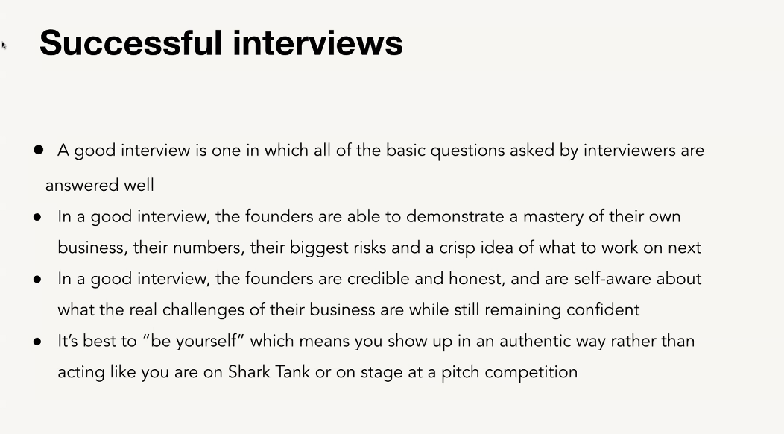Click the fourth bullet point marker
This screenshot has height=434, width=784.
pos(37,342)
